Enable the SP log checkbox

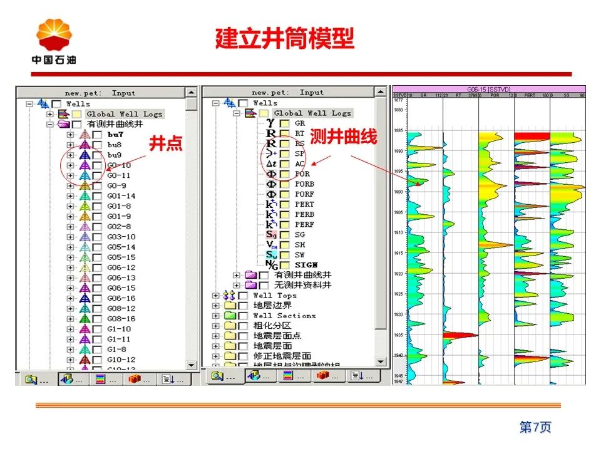pos(284,154)
